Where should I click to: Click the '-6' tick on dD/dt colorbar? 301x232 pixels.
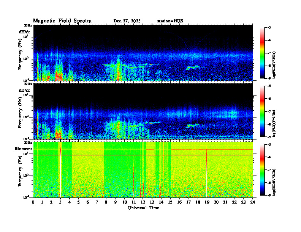click(269, 99)
